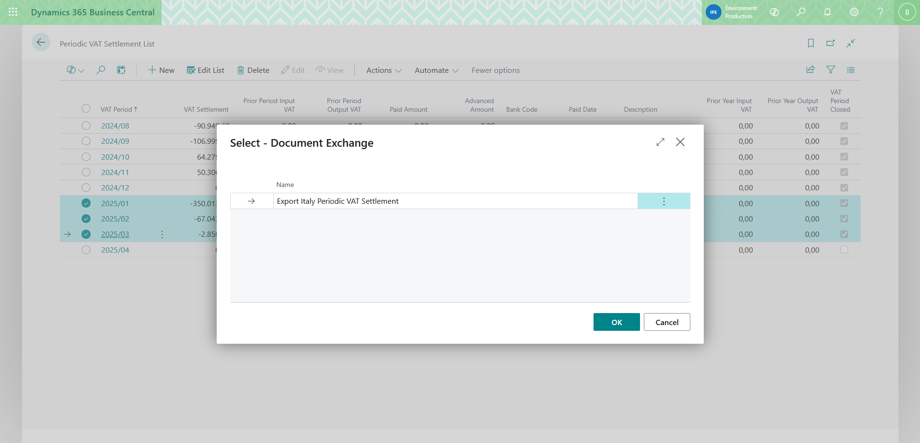Click the share icon above the list
This screenshot has width=920, height=443.
tap(810, 70)
